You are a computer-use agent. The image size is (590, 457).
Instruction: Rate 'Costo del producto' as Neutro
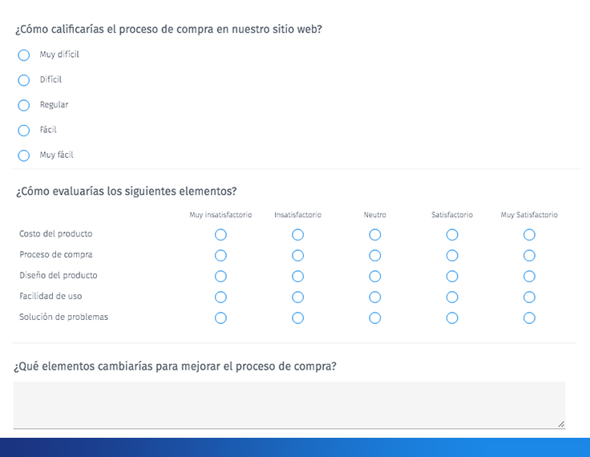(x=375, y=235)
